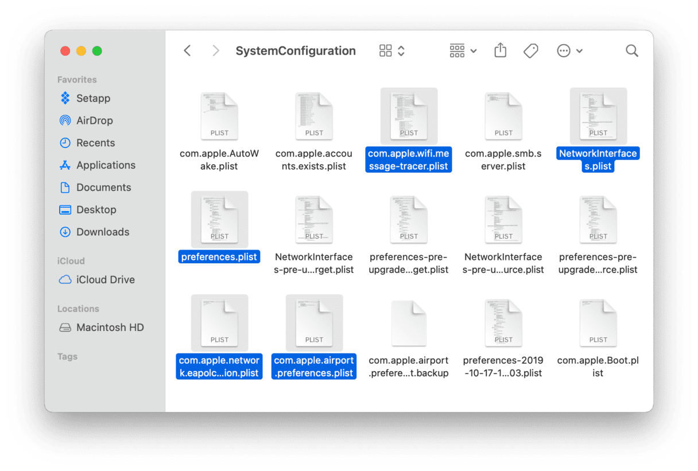This screenshot has height=471, width=698.
Task: Click the com.apple.wifi.message-tracer.plist label
Action: (x=409, y=160)
